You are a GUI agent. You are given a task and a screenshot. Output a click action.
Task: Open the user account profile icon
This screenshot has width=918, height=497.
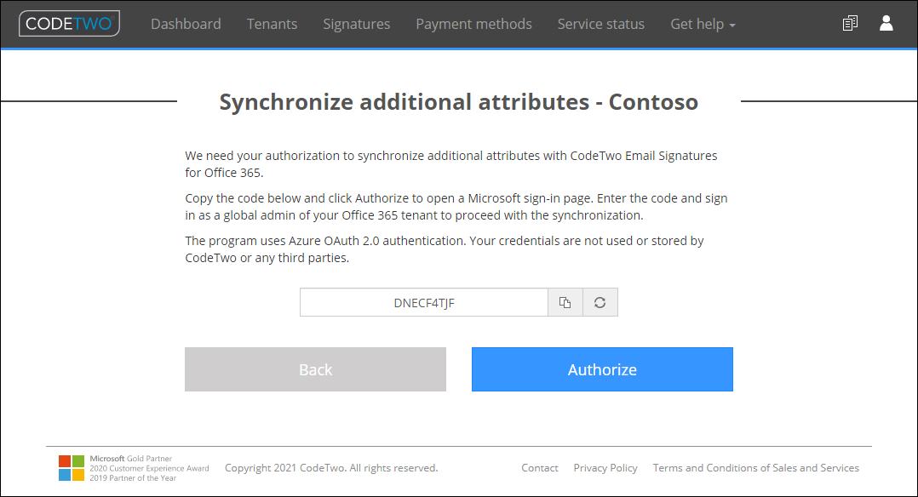tap(886, 24)
